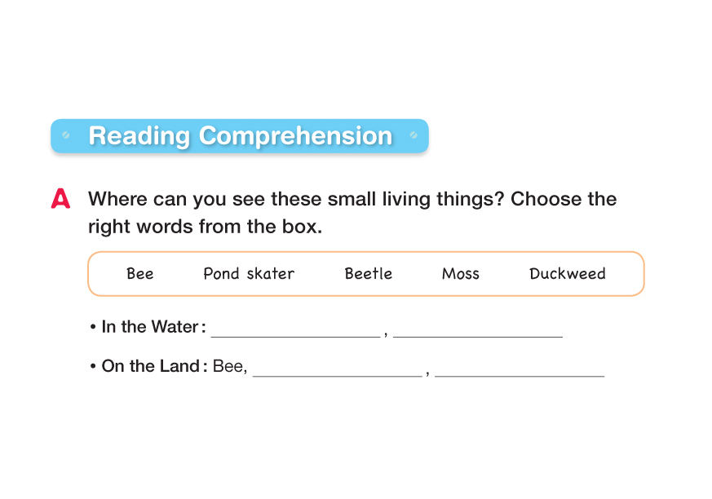Pick the word Moss from the box

(460, 274)
